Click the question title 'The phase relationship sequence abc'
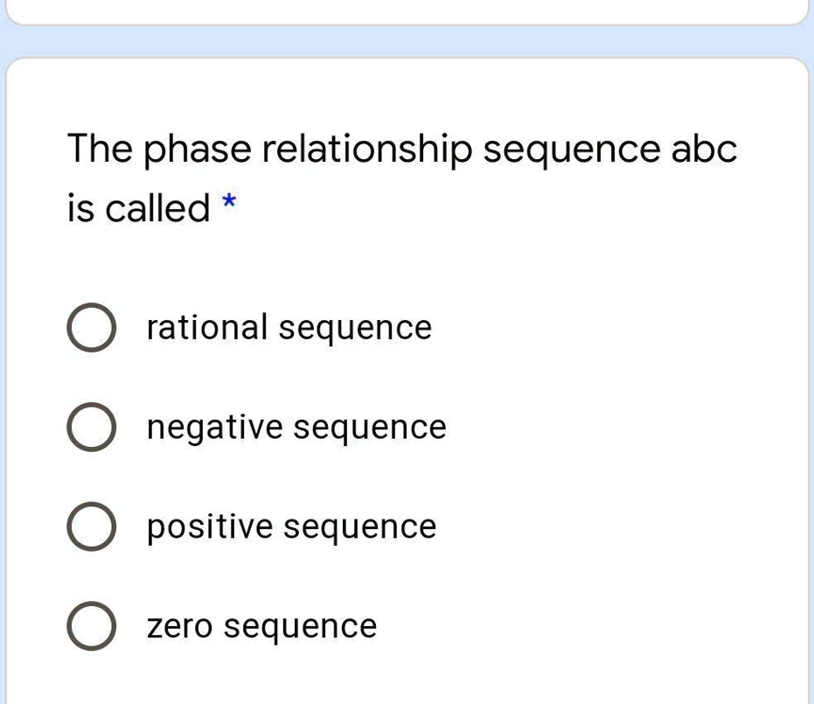Viewport: 814px width, 704px height. click(402, 150)
